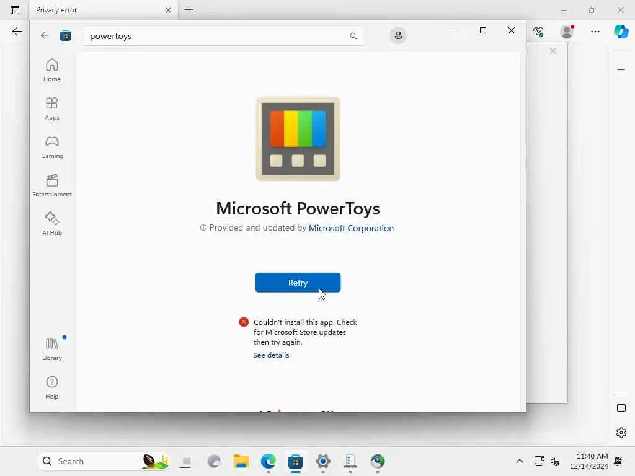Toggle Edge sidebar layout icon
The image size is (635, 476).
(x=621, y=408)
